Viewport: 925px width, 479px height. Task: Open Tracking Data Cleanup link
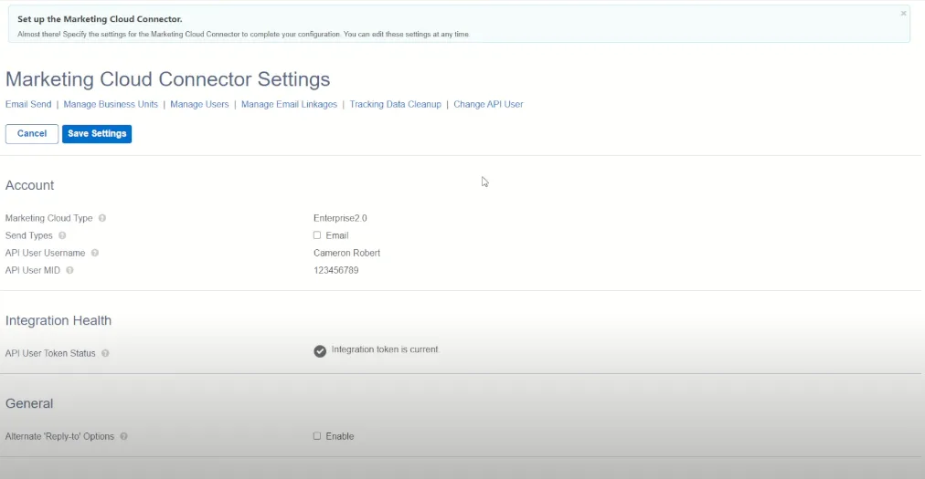coord(395,105)
